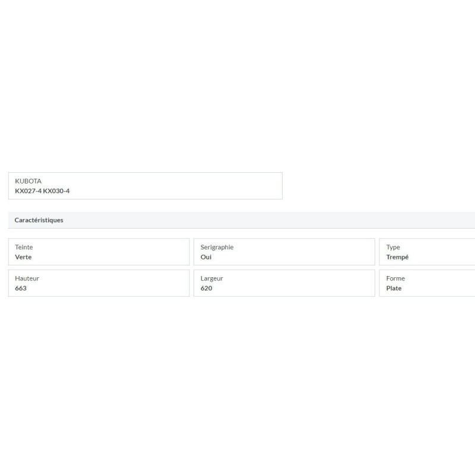Click the Serigraphie label

(x=217, y=247)
